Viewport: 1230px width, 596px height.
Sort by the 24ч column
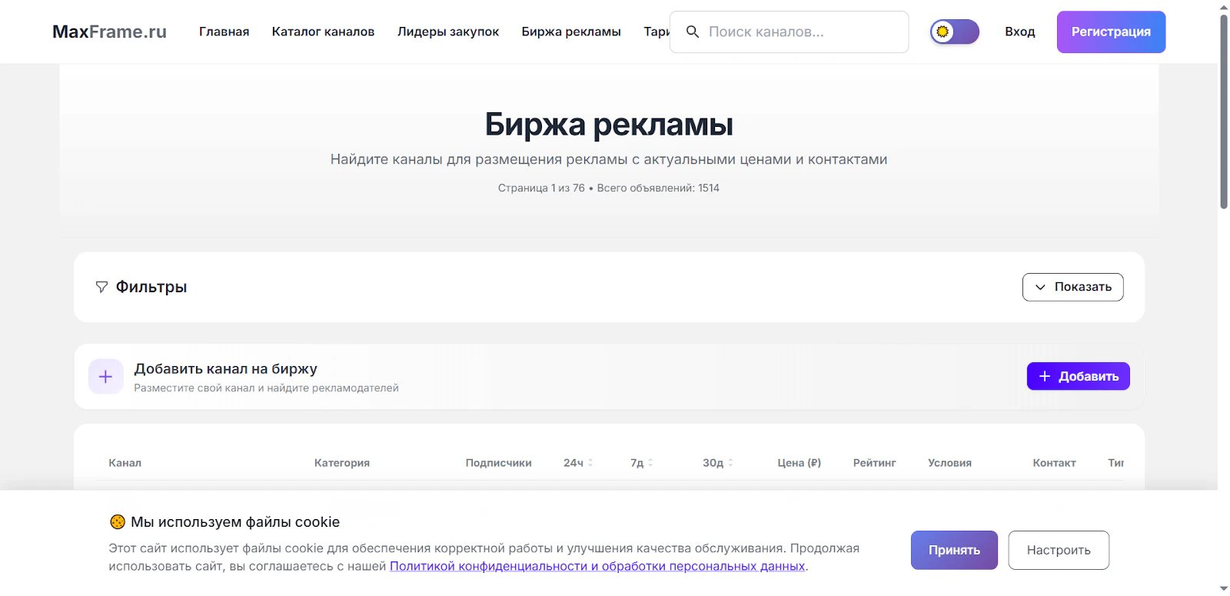pyautogui.click(x=578, y=463)
